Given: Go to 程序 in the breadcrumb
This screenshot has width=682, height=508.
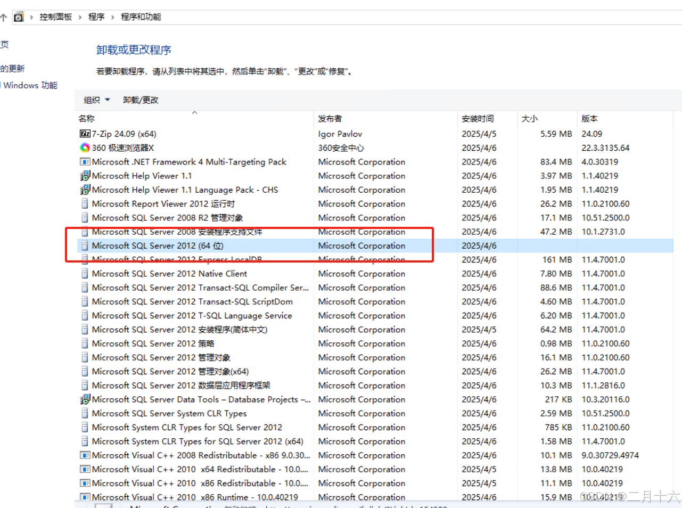Looking at the screenshot, I should 96,17.
